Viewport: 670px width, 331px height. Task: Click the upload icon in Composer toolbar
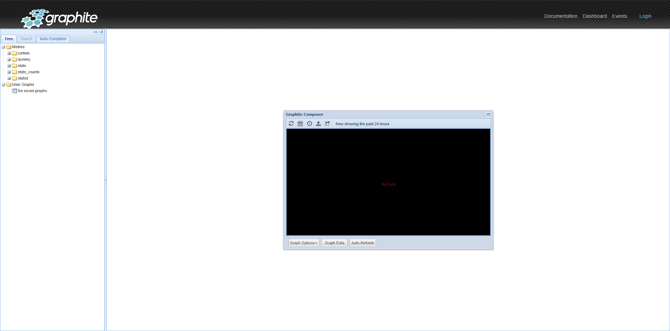point(318,123)
